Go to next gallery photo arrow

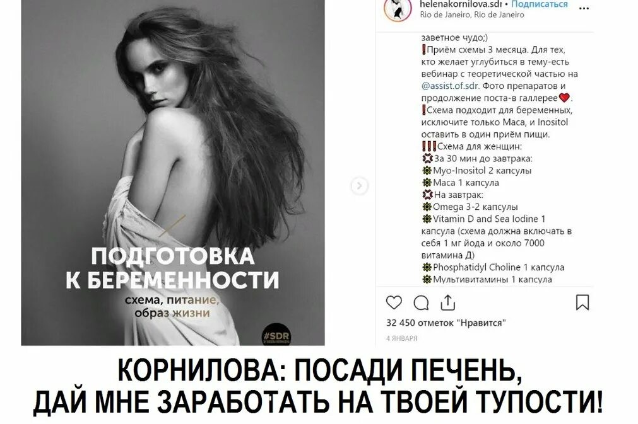click(359, 186)
